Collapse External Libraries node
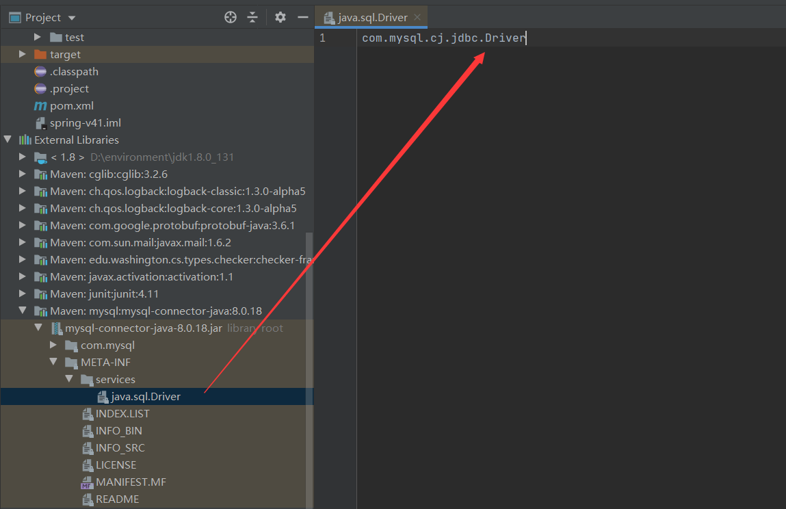The image size is (786, 509). (8, 140)
